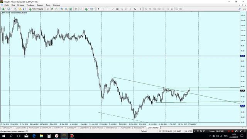
Task: Switch to W1 timeframe
Action: (x=176, y=9)
